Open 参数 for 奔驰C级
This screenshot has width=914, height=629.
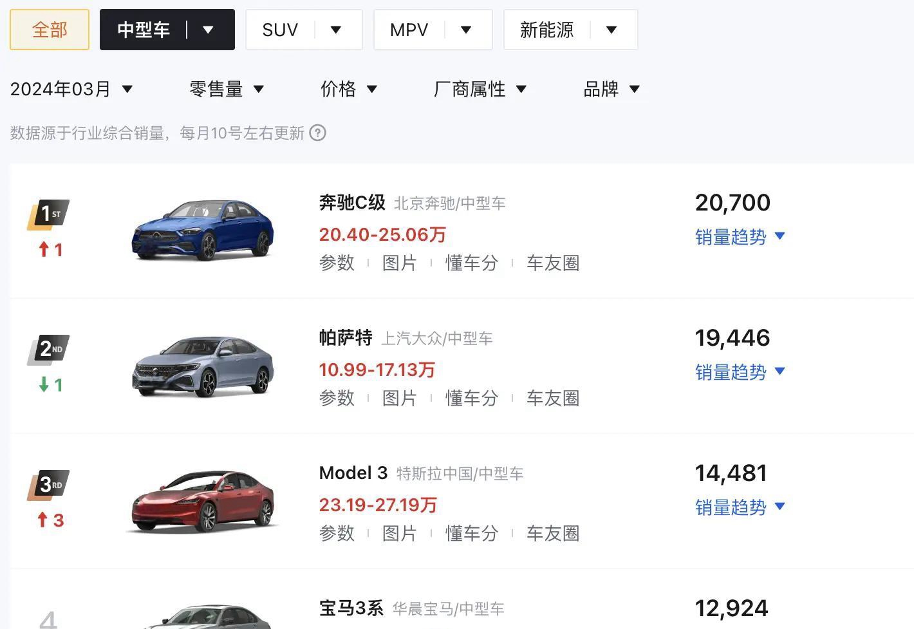(x=337, y=263)
